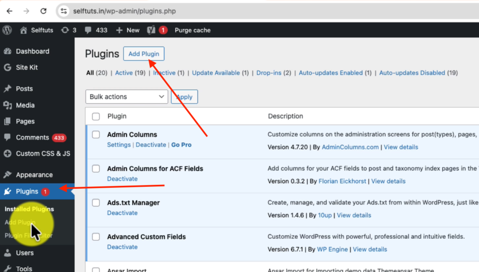Click the Add Plugin button
Viewport: 479px width, 272px height.
click(x=144, y=54)
